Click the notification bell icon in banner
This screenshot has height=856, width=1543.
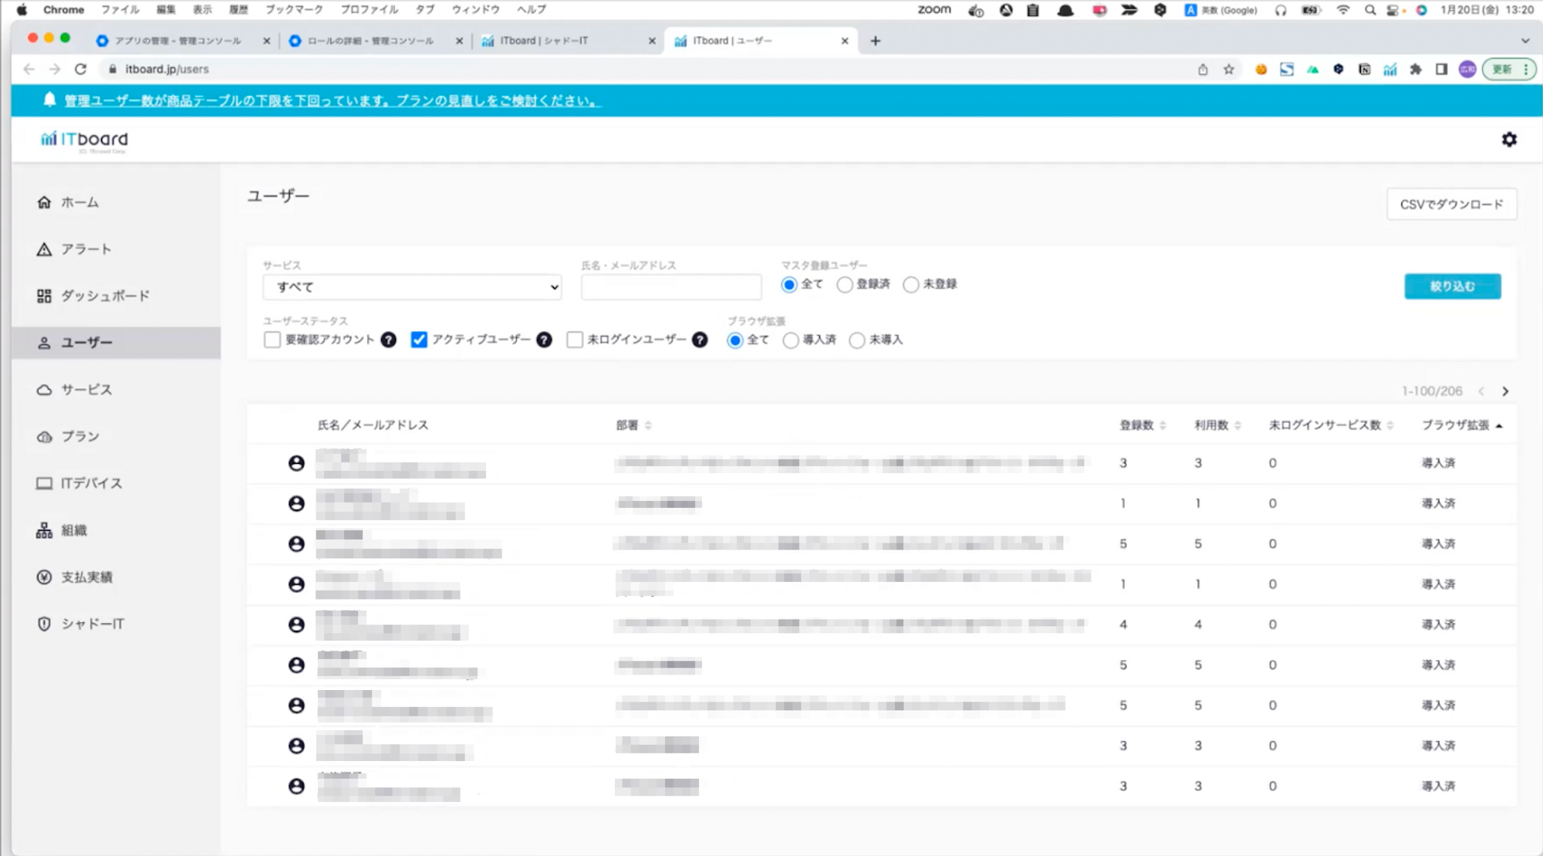click(x=49, y=100)
